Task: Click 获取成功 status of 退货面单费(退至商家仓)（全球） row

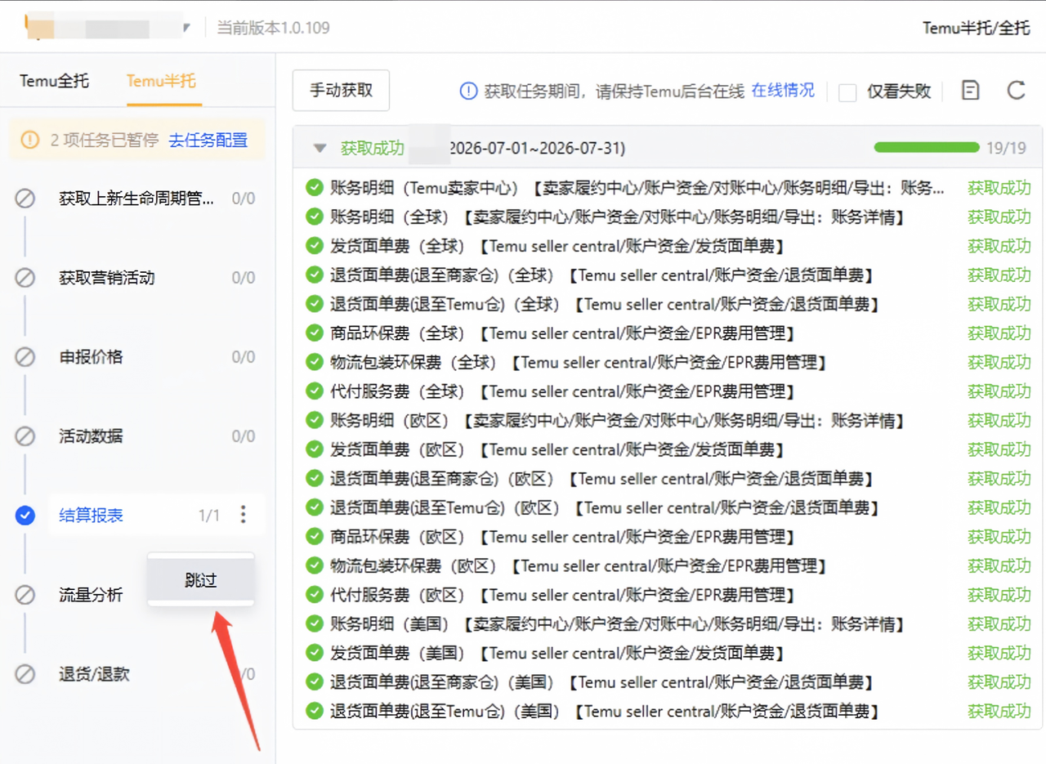Action: (x=999, y=275)
